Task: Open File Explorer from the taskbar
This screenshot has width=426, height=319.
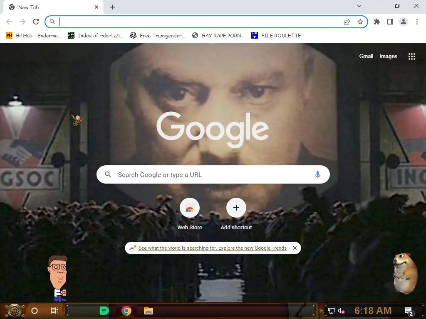Action: coord(149,311)
